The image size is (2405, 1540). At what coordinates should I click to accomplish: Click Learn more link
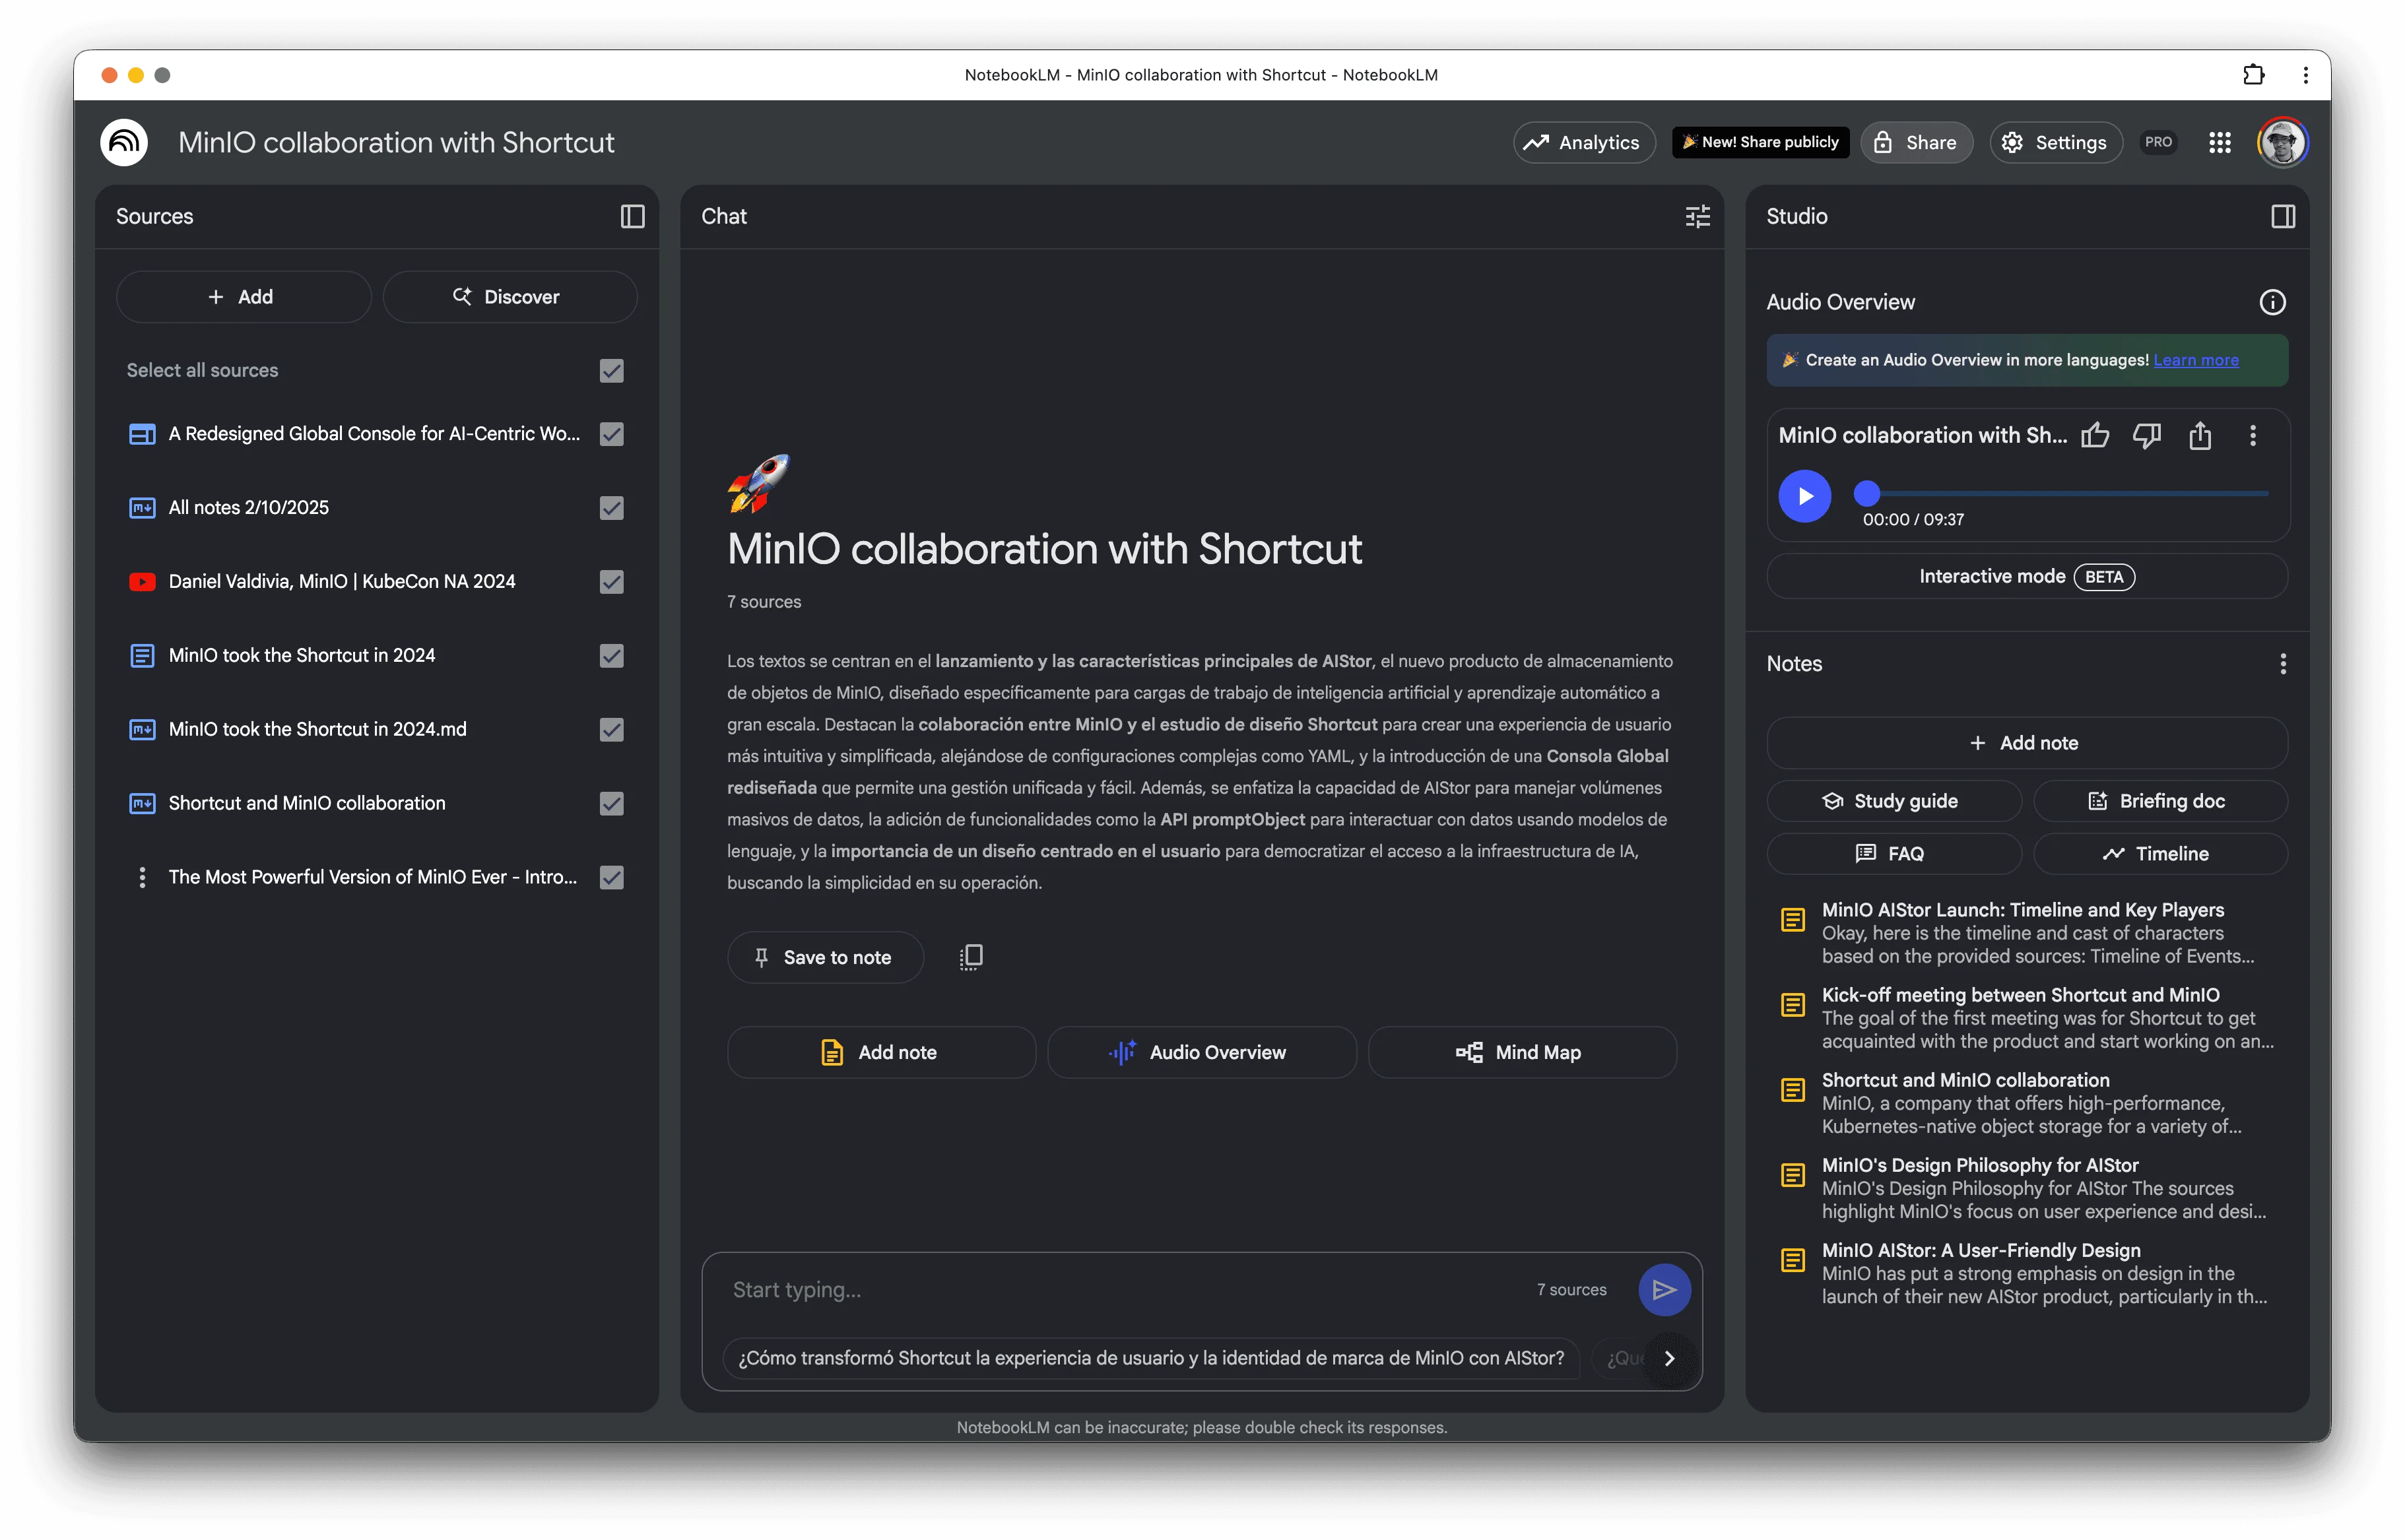[x=2195, y=360]
